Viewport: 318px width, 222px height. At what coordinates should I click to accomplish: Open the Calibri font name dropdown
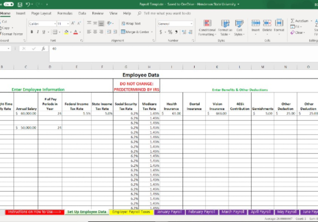click(55, 24)
